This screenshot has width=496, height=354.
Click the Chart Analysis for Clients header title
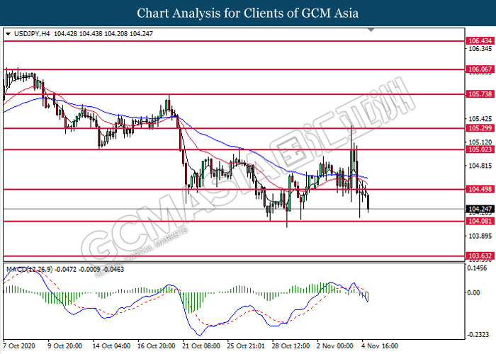coord(248,13)
